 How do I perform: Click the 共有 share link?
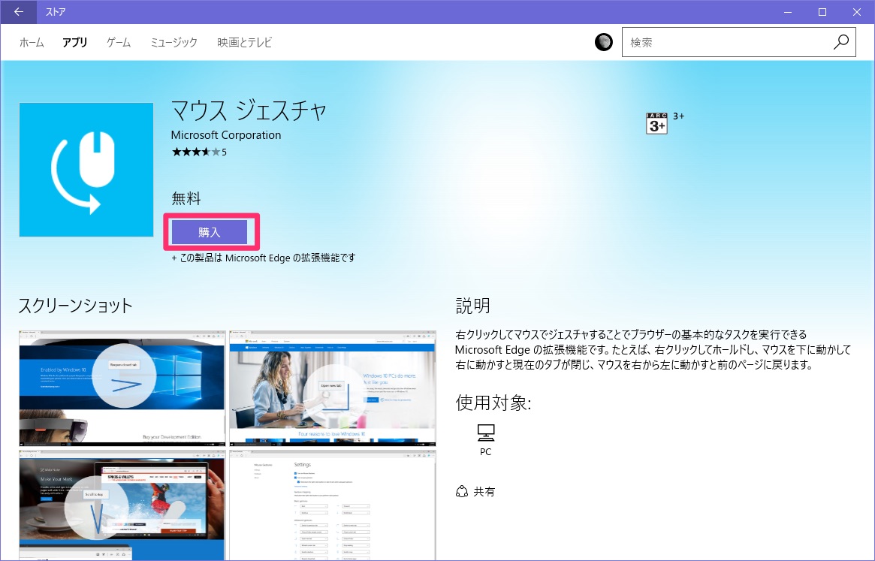point(484,492)
